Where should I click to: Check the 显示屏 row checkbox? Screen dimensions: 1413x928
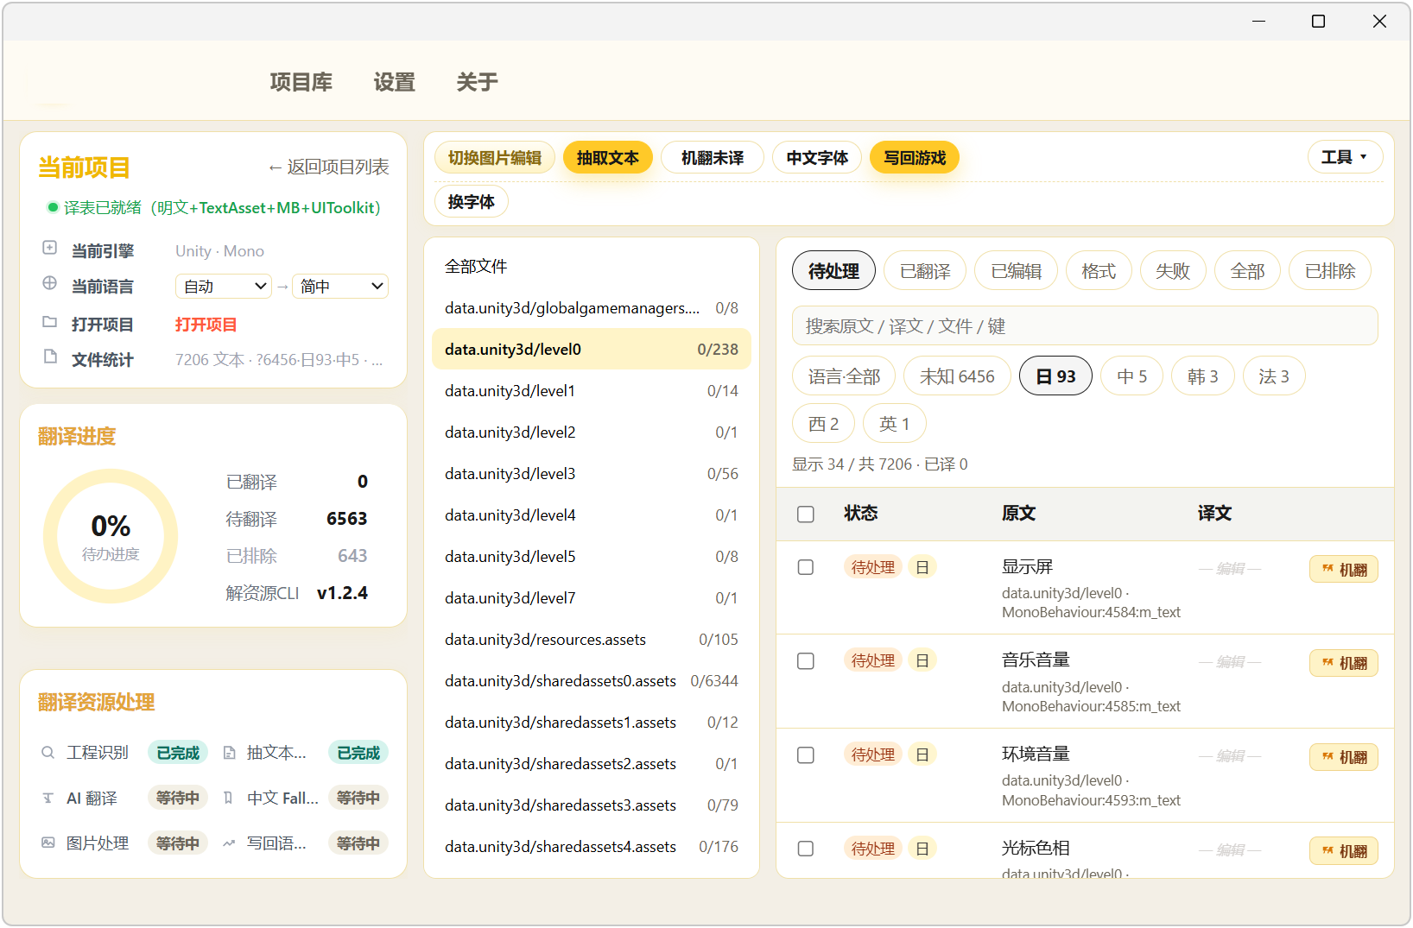tap(806, 567)
